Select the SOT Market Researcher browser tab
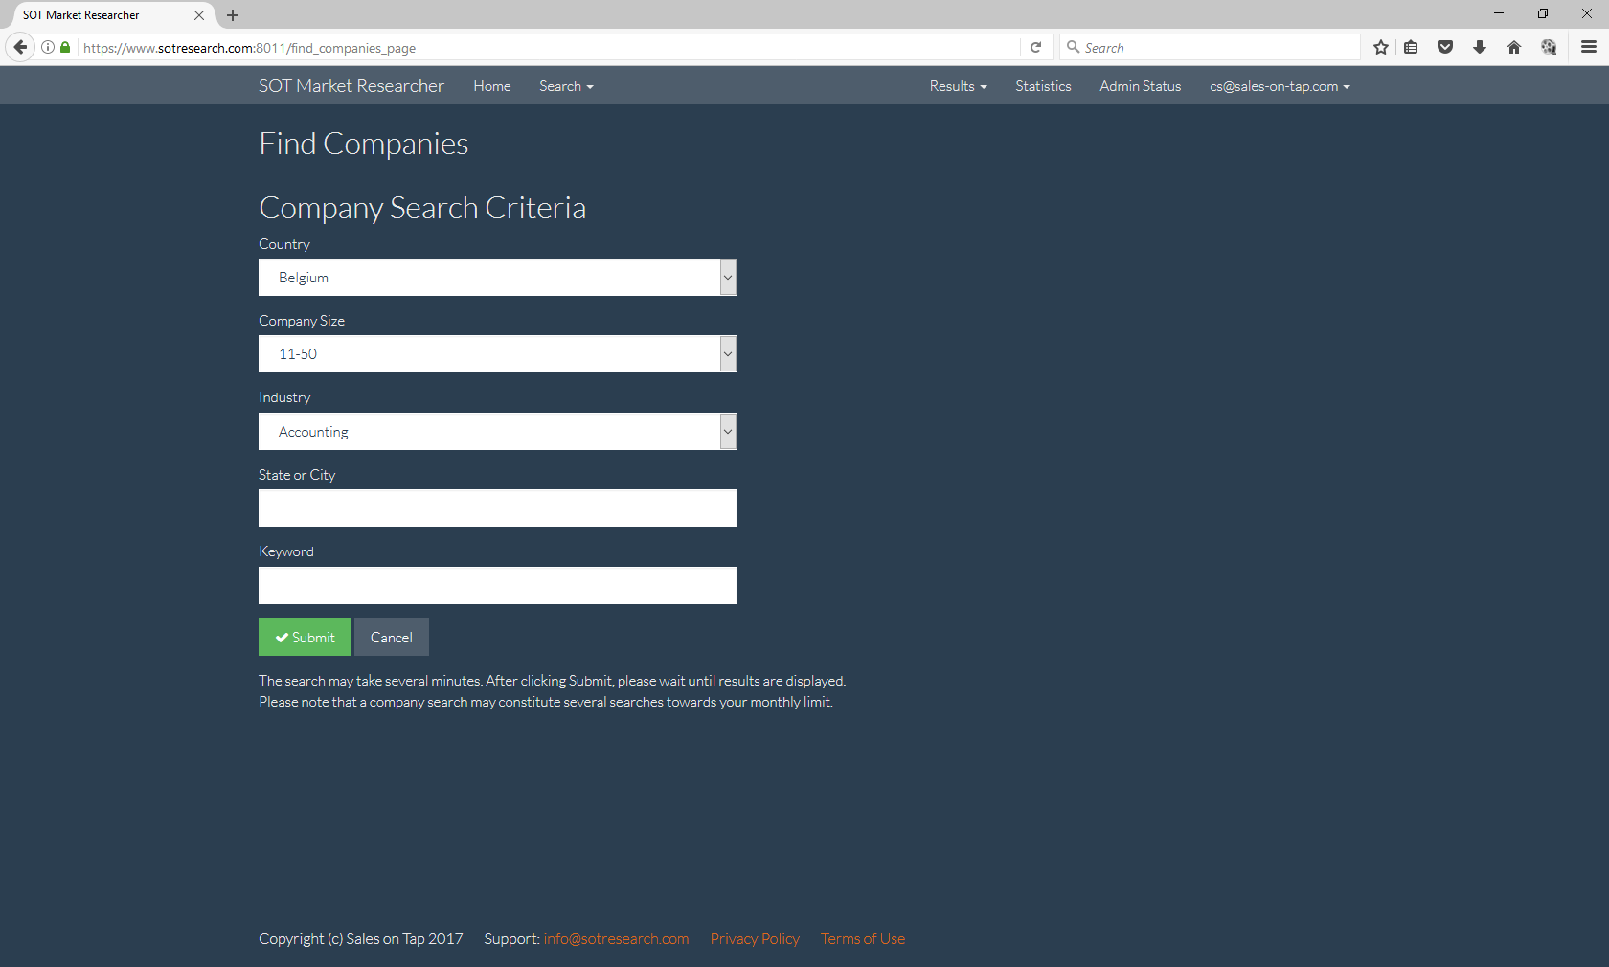The height and width of the screenshot is (967, 1609). [x=108, y=15]
